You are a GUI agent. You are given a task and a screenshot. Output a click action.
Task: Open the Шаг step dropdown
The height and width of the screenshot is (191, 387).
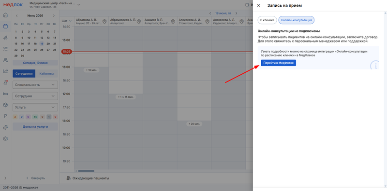[67, 21]
